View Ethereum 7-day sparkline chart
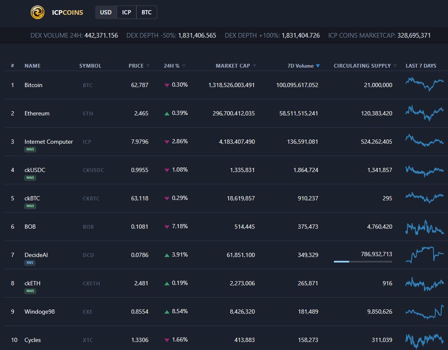The width and height of the screenshot is (448, 350). [425, 112]
